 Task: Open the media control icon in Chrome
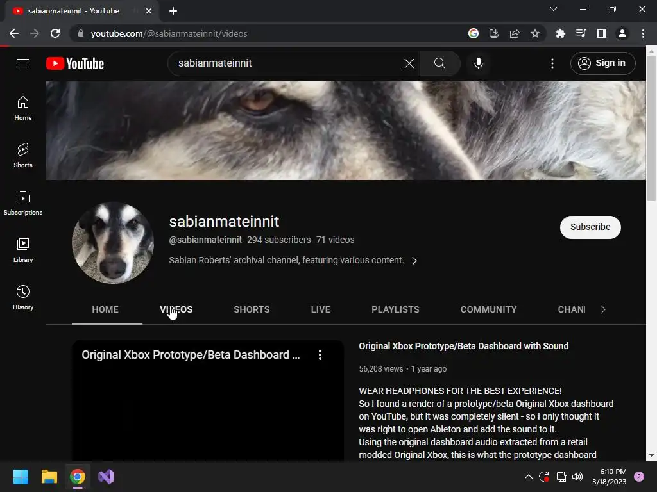point(581,33)
